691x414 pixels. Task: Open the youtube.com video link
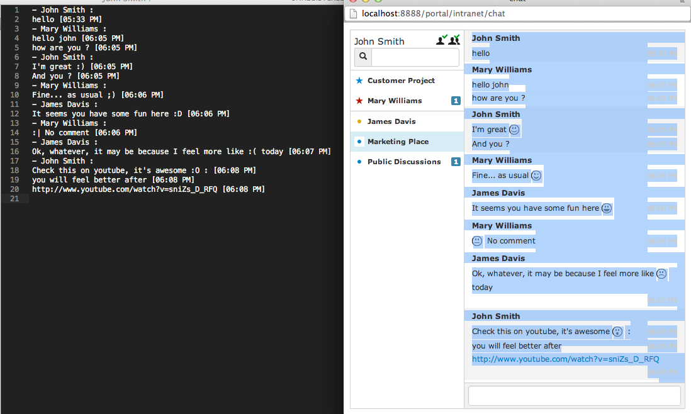pos(565,359)
